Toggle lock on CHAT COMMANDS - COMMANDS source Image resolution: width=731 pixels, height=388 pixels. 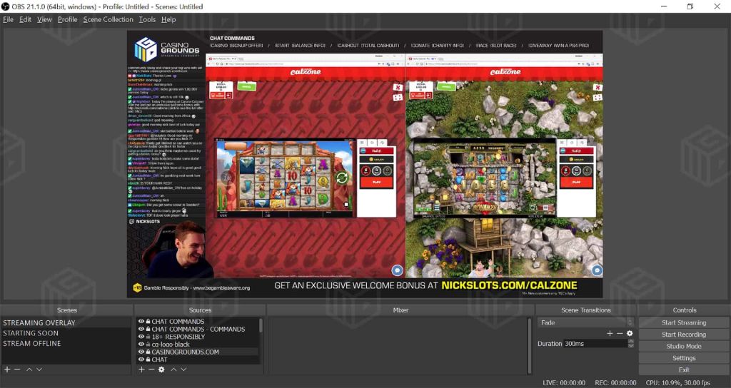(x=148, y=329)
